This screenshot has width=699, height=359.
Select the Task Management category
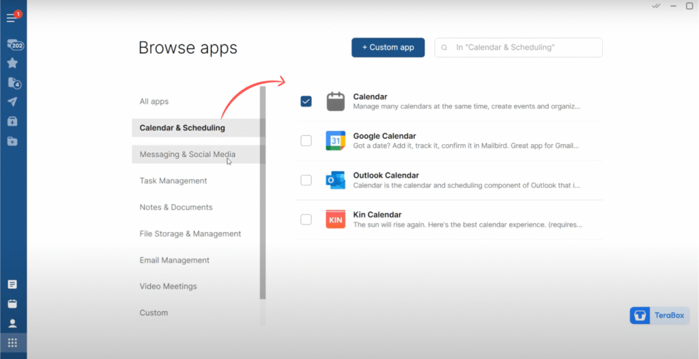(173, 181)
